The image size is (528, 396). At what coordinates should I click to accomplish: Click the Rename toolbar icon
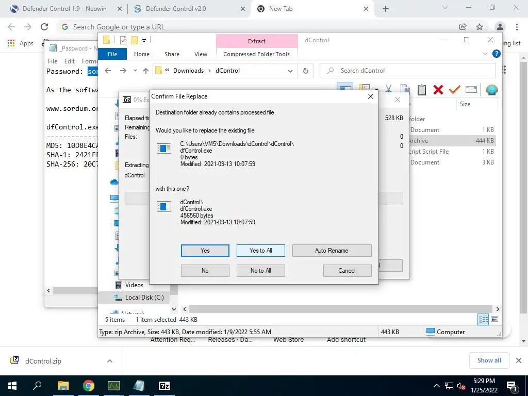pyautogui.click(x=471, y=89)
